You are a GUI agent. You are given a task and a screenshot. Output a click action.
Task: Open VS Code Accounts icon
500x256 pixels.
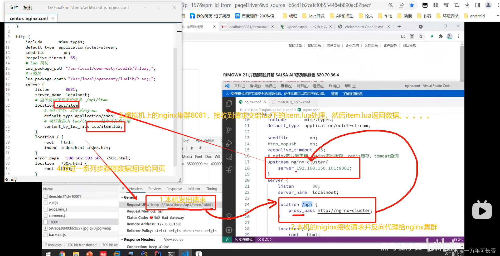click(x=229, y=217)
